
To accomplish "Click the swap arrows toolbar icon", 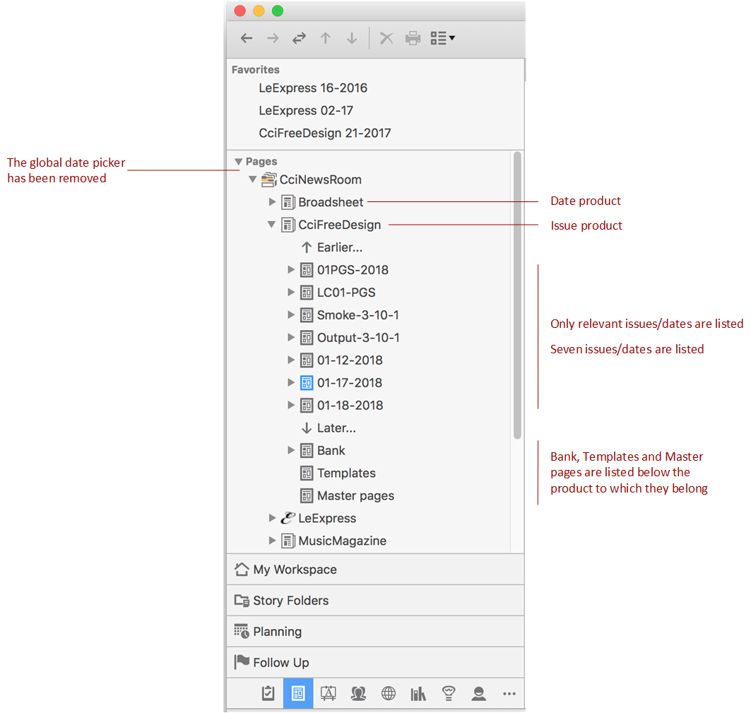I will point(299,39).
